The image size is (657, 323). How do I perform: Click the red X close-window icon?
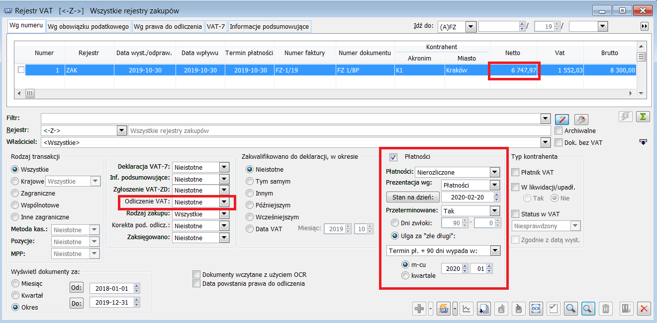(644, 309)
